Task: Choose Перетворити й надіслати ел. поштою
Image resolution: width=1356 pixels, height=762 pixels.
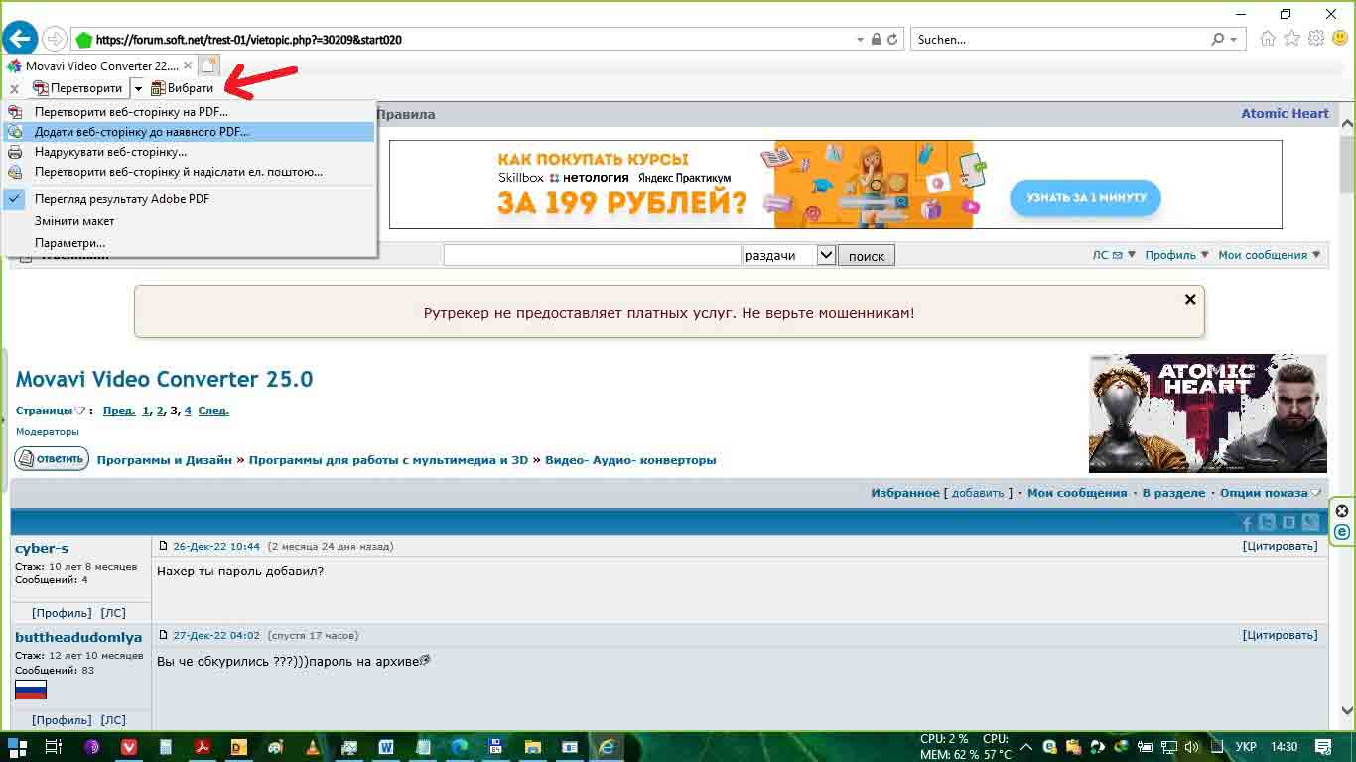Action: (189, 172)
